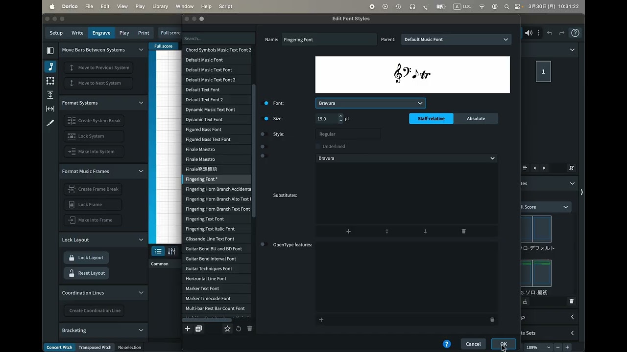
Task: Open the Parent font style dropdown
Action: point(456,40)
